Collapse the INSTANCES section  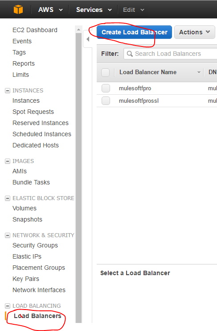(8, 91)
